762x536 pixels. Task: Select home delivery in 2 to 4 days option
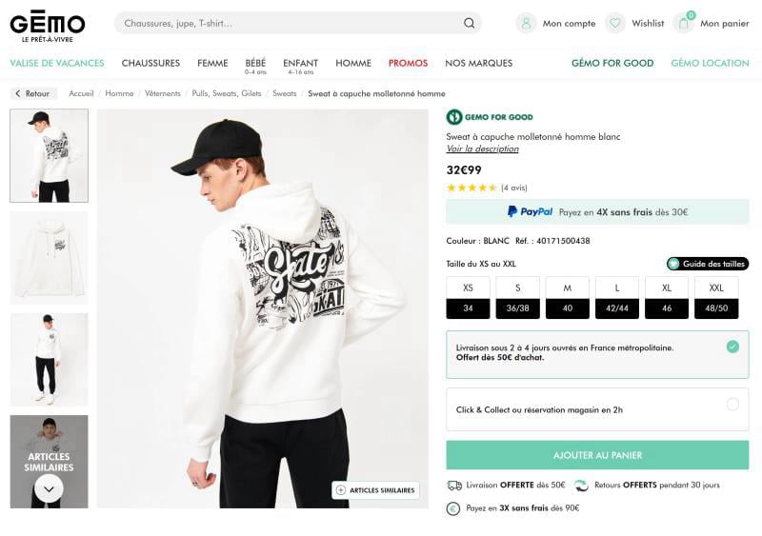click(732, 347)
